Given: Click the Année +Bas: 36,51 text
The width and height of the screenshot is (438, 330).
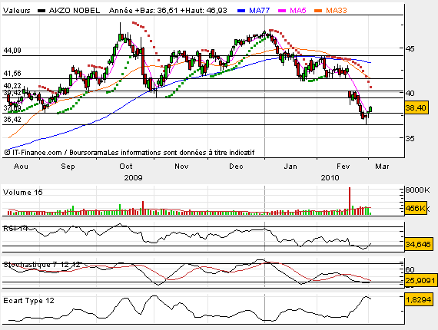Looking at the screenshot, I should pos(143,11).
